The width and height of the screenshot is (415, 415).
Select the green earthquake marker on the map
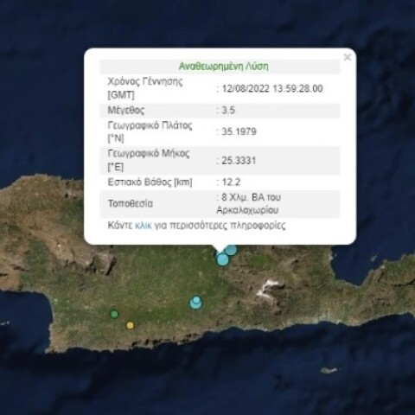[114, 314]
